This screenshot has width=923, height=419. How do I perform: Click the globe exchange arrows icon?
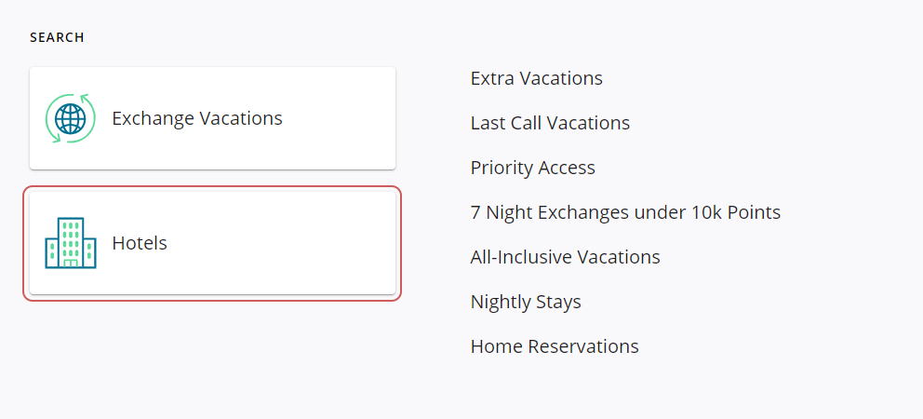[x=71, y=118]
